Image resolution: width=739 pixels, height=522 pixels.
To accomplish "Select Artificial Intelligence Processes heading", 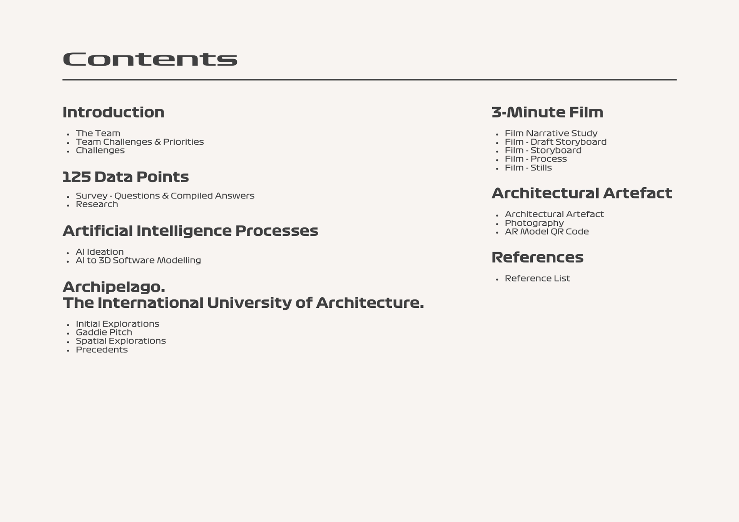I will pos(190,231).
